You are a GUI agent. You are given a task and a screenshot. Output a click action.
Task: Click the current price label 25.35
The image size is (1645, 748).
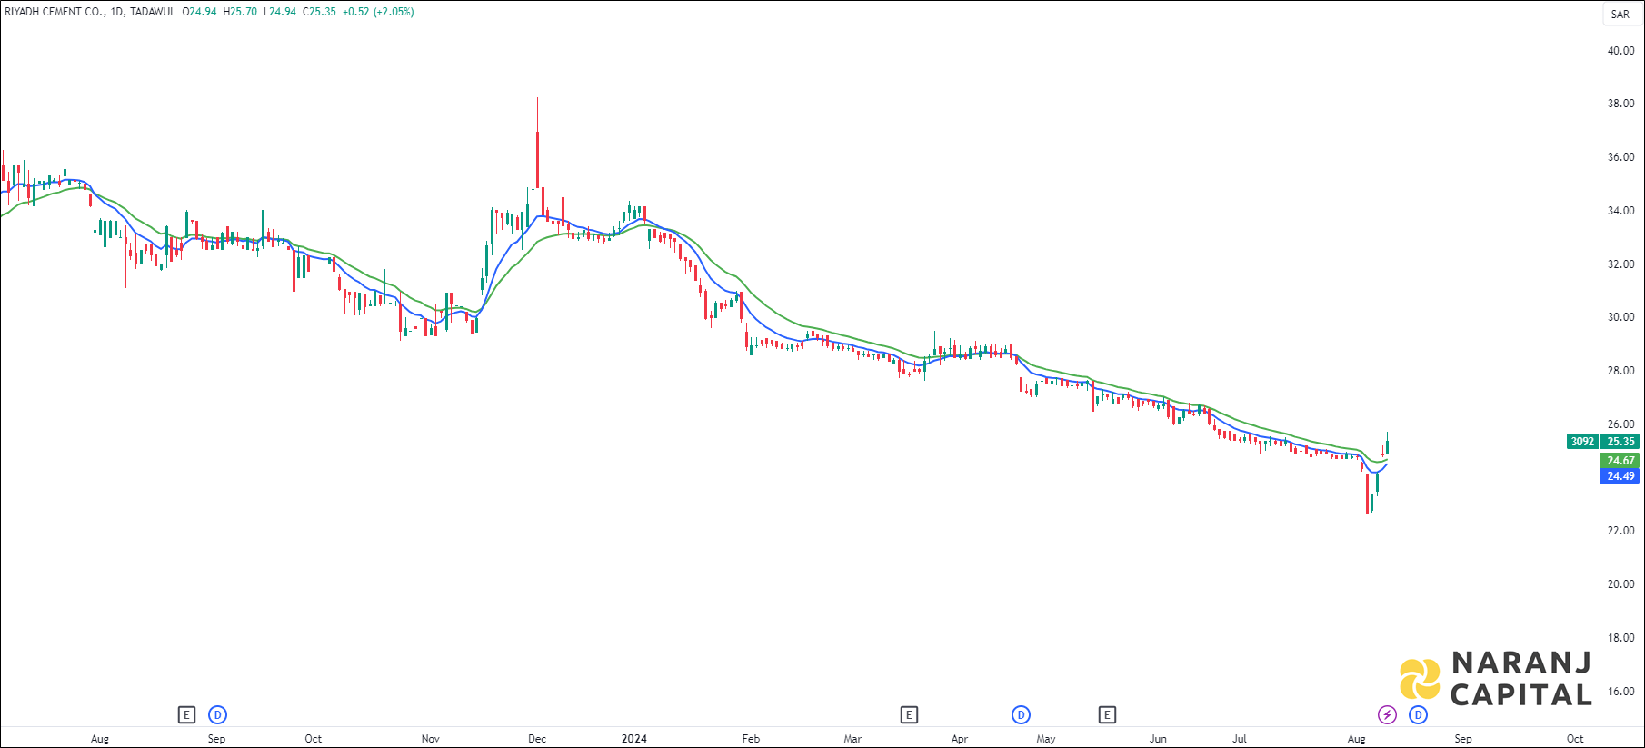tap(1620, 442)
